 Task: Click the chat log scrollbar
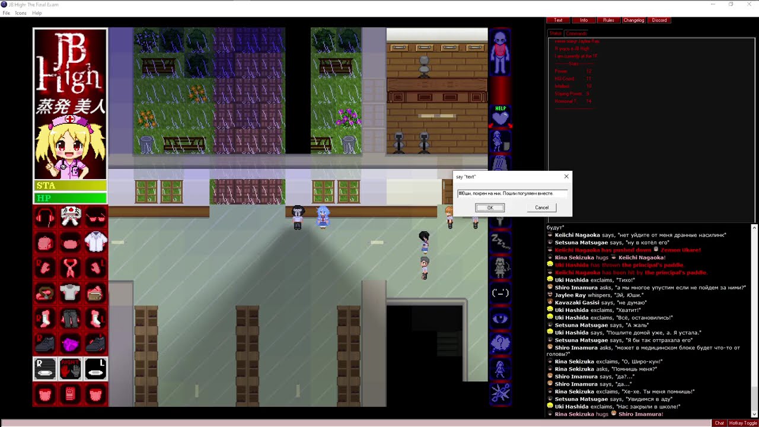coord(754,320)
